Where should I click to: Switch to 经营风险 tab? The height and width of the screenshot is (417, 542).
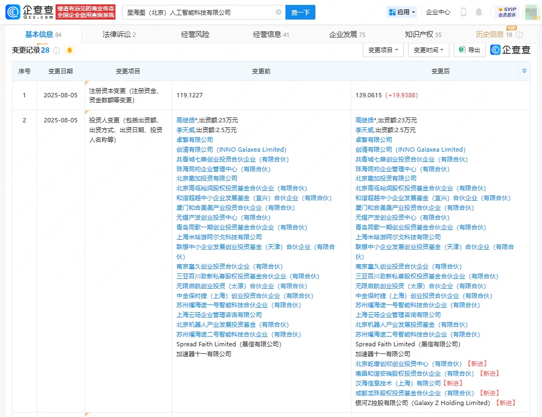coord(195,34)
